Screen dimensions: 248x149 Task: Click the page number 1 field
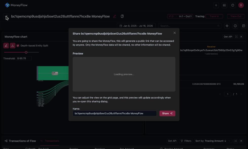coord(228,94)
